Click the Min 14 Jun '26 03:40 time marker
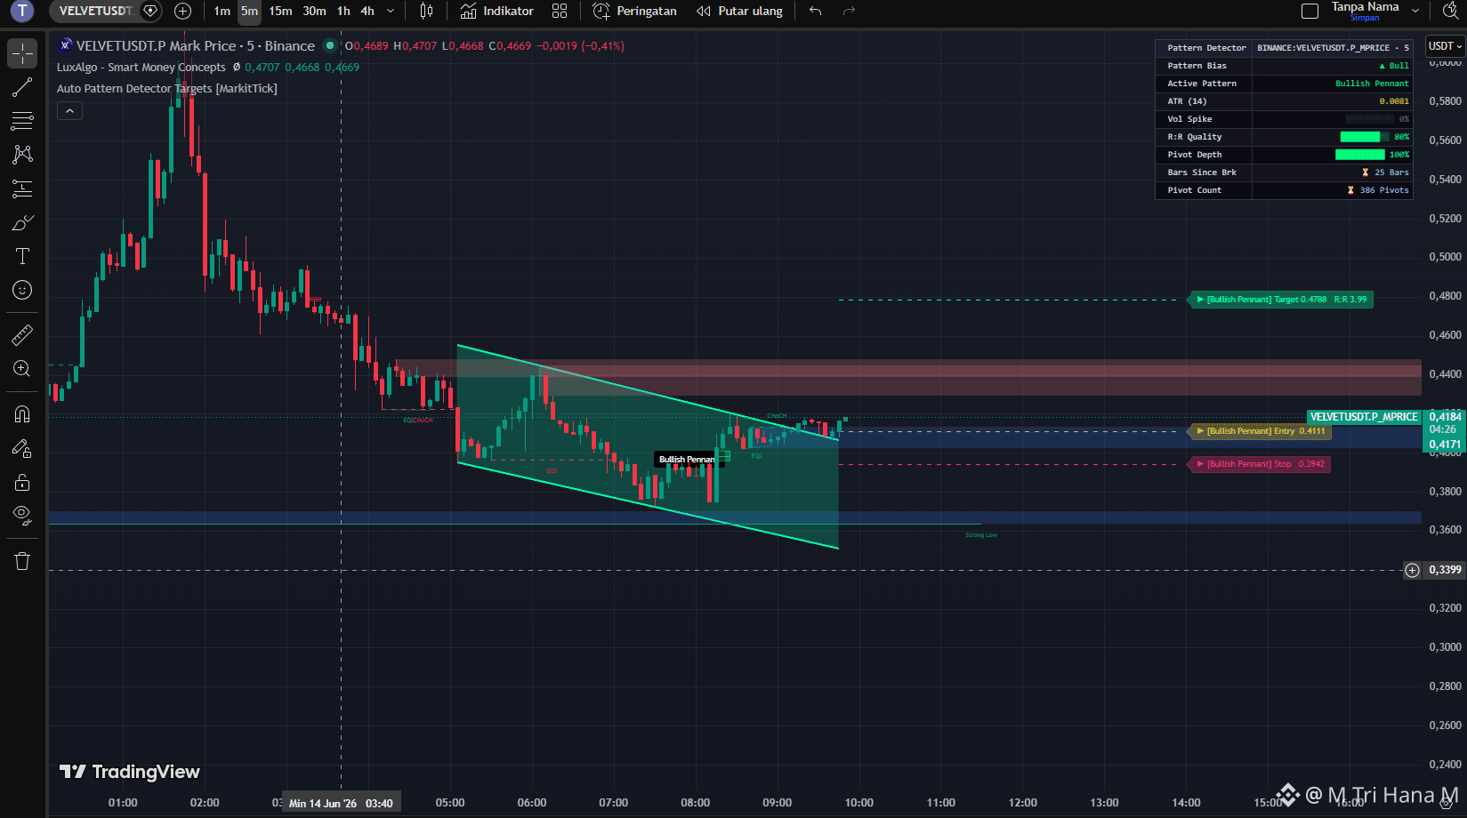 point(341,803)
